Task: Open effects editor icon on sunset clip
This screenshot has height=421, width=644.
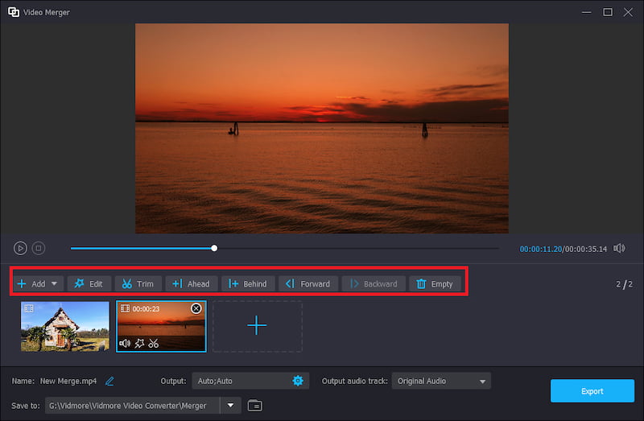Action: click(139, 343)
